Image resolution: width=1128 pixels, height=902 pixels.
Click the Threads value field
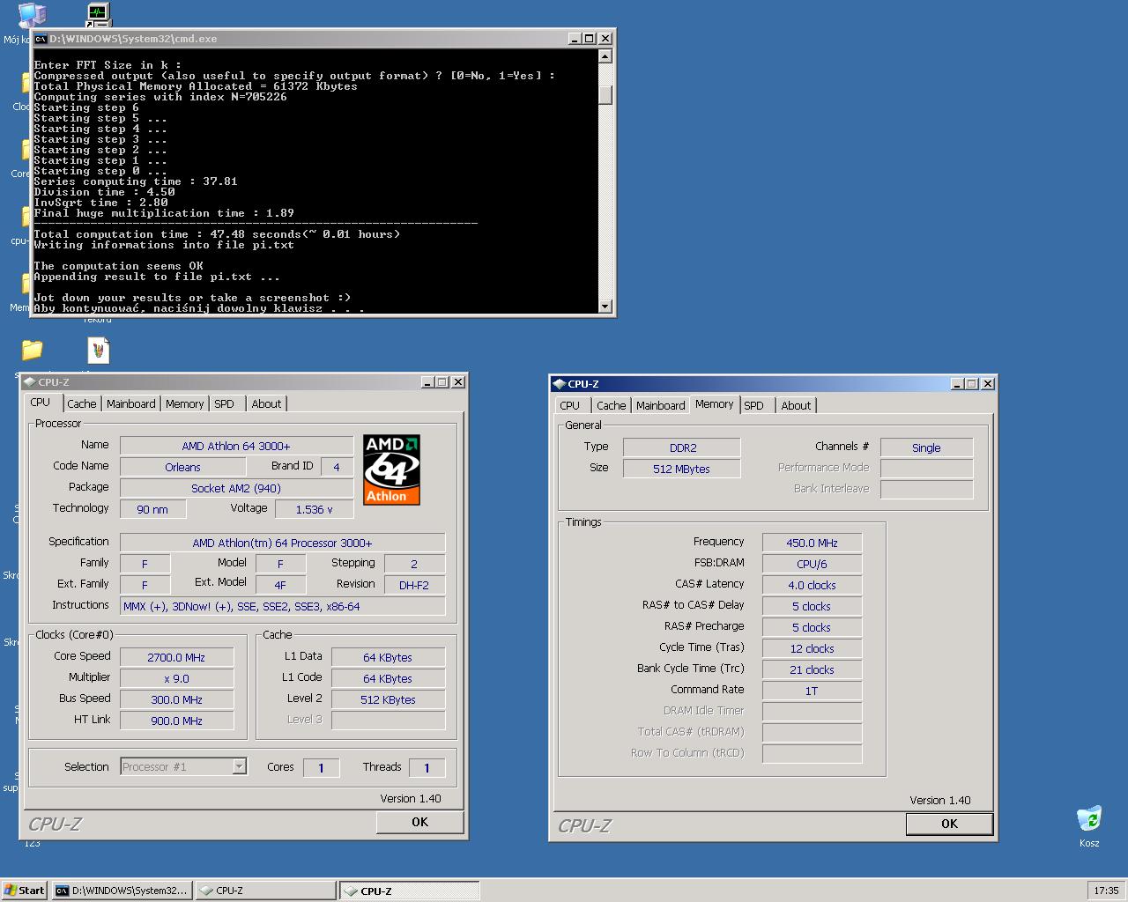click(x=427, y=768)
